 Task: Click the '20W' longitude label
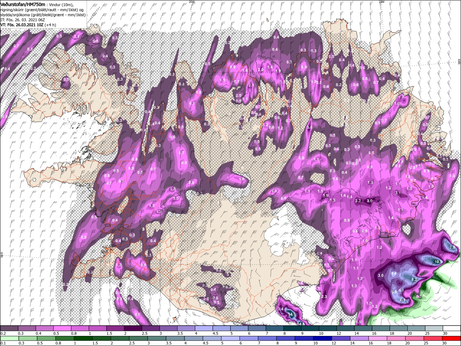click(192, 2)
